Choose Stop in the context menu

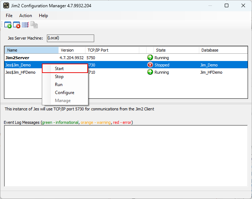[65, 77]
